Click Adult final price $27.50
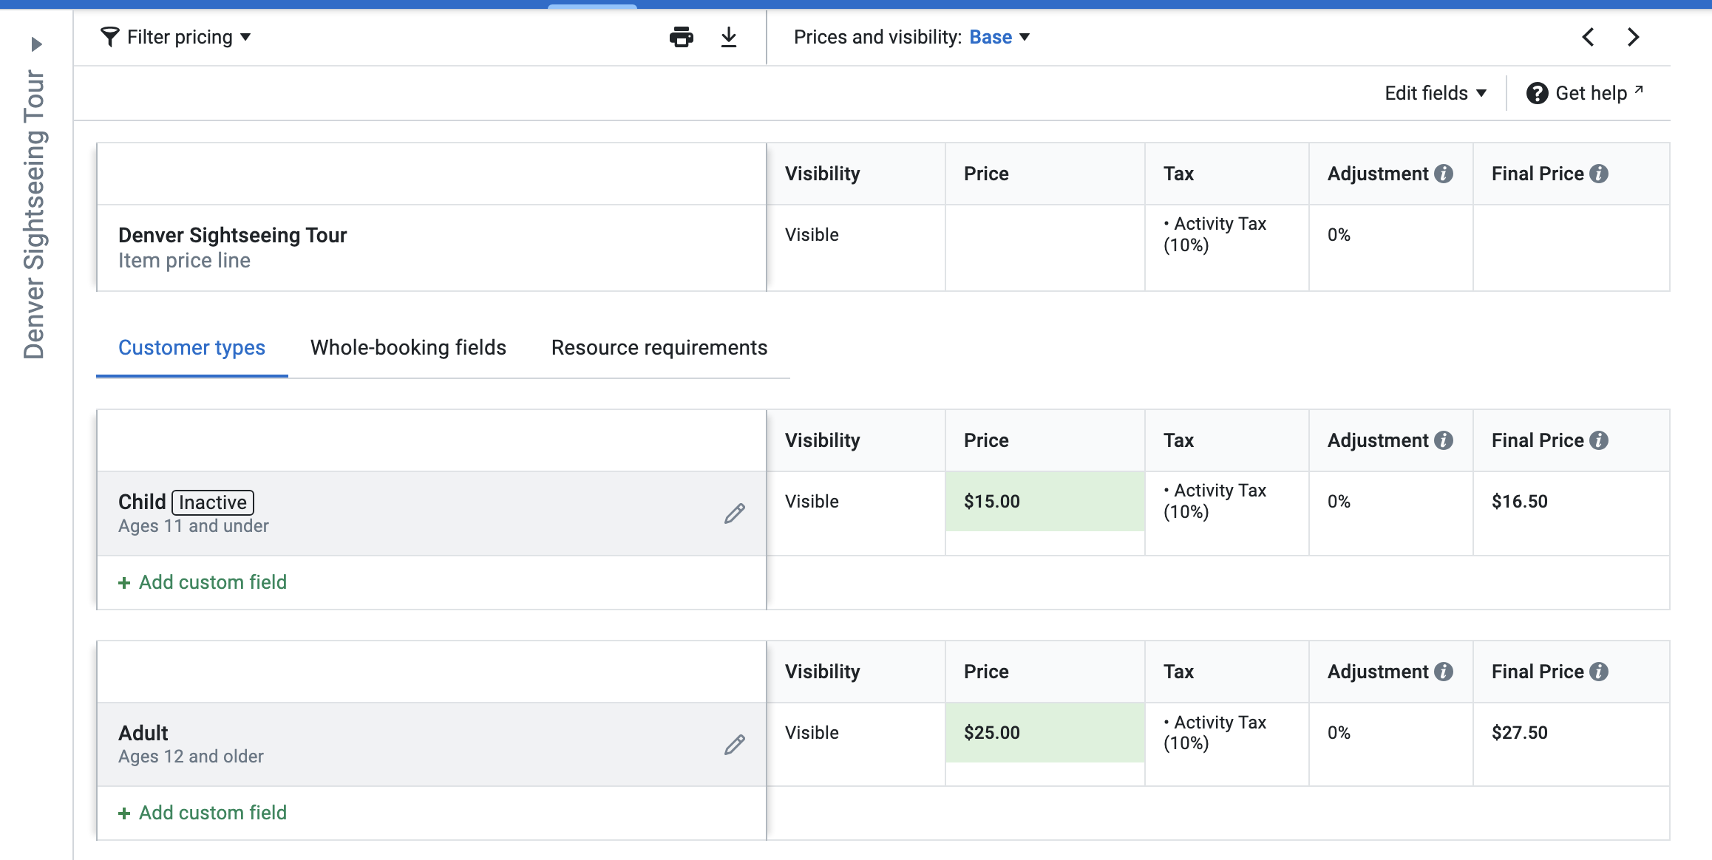 [1519, 733]
